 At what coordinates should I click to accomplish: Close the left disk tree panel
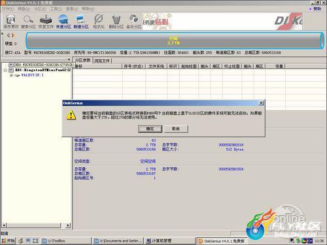click(69, 59)
